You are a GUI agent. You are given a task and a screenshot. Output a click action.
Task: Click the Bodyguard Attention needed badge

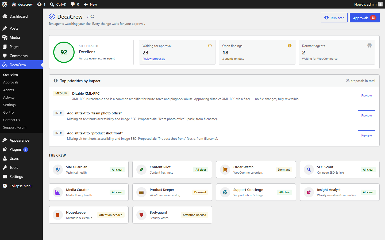[194, 215]
